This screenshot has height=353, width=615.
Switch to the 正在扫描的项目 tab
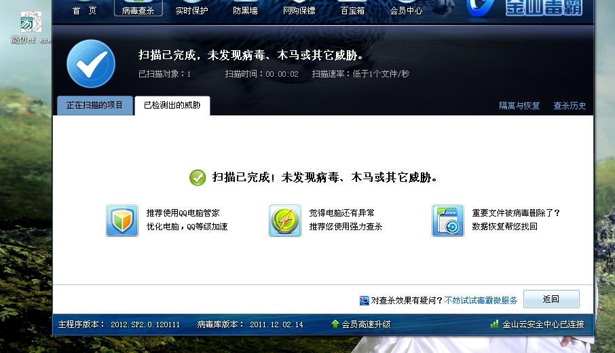click(x=94, y=105)
